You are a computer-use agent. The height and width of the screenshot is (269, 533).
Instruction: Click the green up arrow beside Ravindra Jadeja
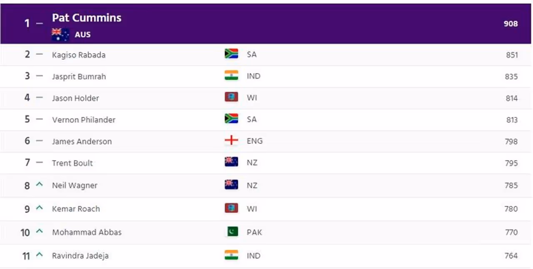(40, 254)
